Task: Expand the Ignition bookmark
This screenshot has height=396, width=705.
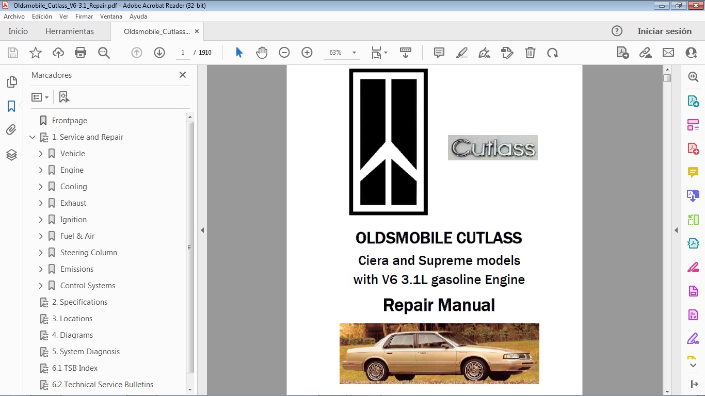Action: coord(41,220)
